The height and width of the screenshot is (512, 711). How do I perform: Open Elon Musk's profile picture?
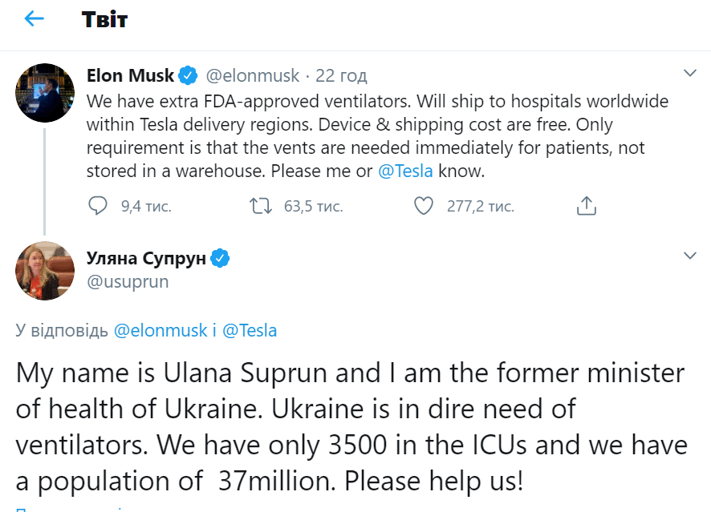coord(45,93)
